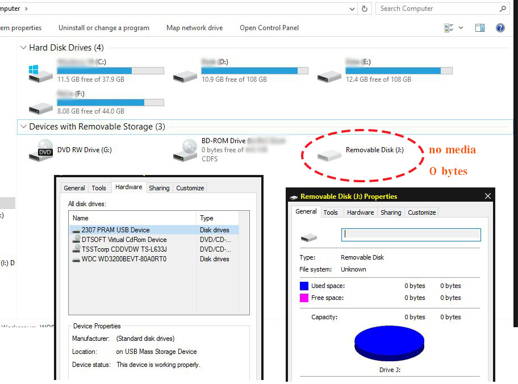Click the DTSOFT Virtual CdRom disc icon
This screenshot has height=384, width=518.
(77, 239)
